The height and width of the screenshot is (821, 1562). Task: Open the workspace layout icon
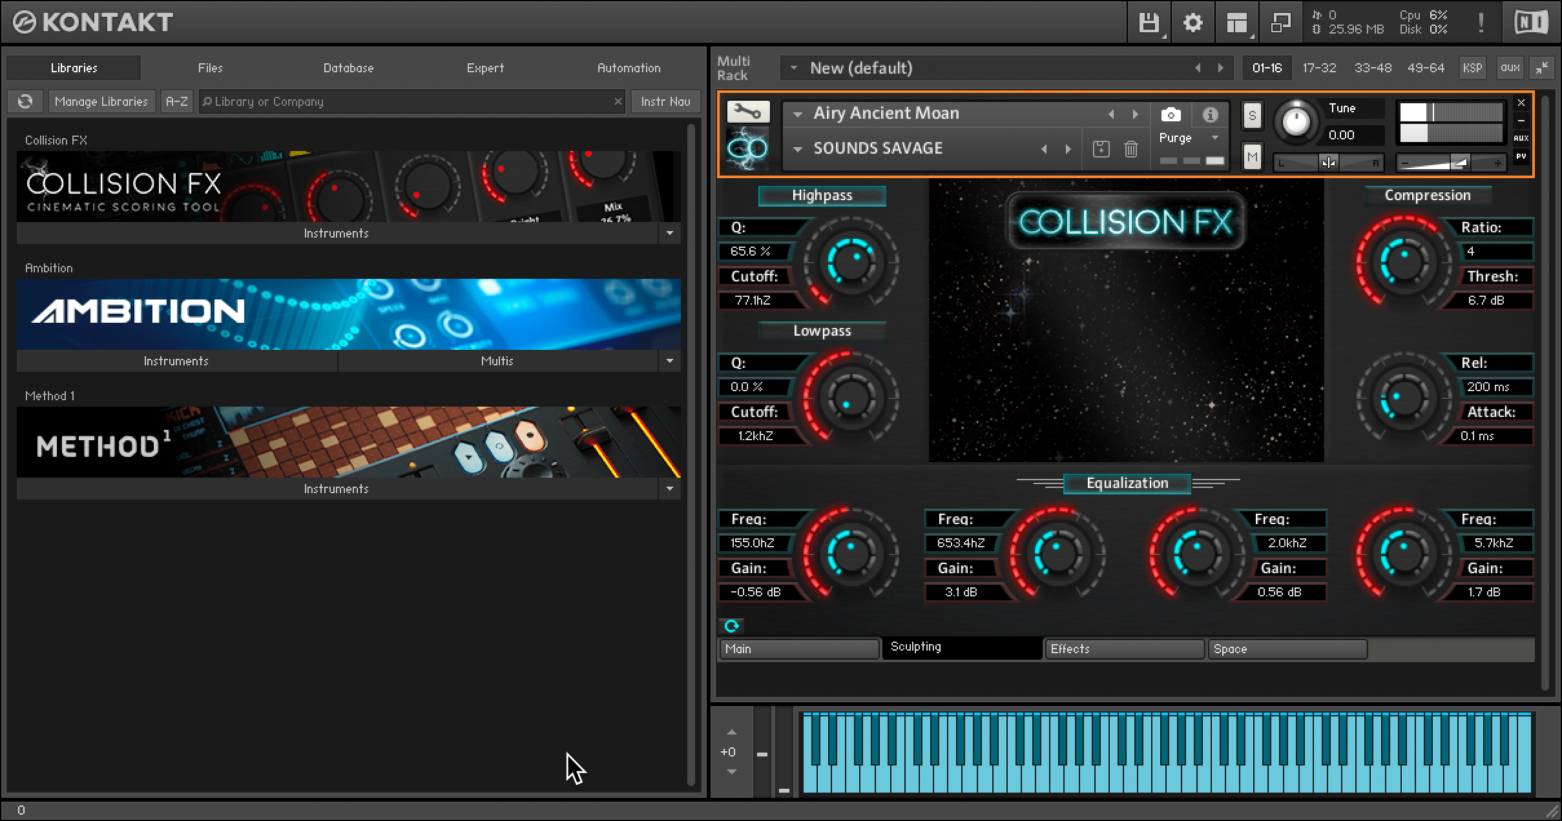tap(1236, 23)
